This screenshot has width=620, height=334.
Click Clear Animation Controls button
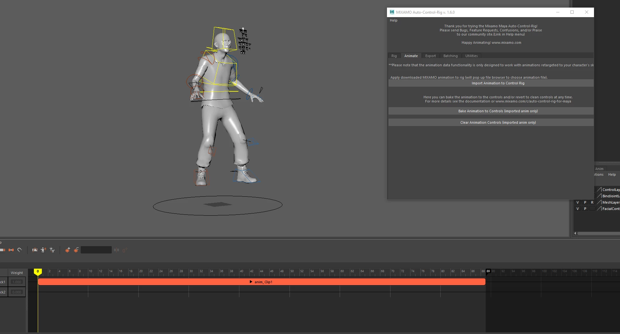pos(491,122)
